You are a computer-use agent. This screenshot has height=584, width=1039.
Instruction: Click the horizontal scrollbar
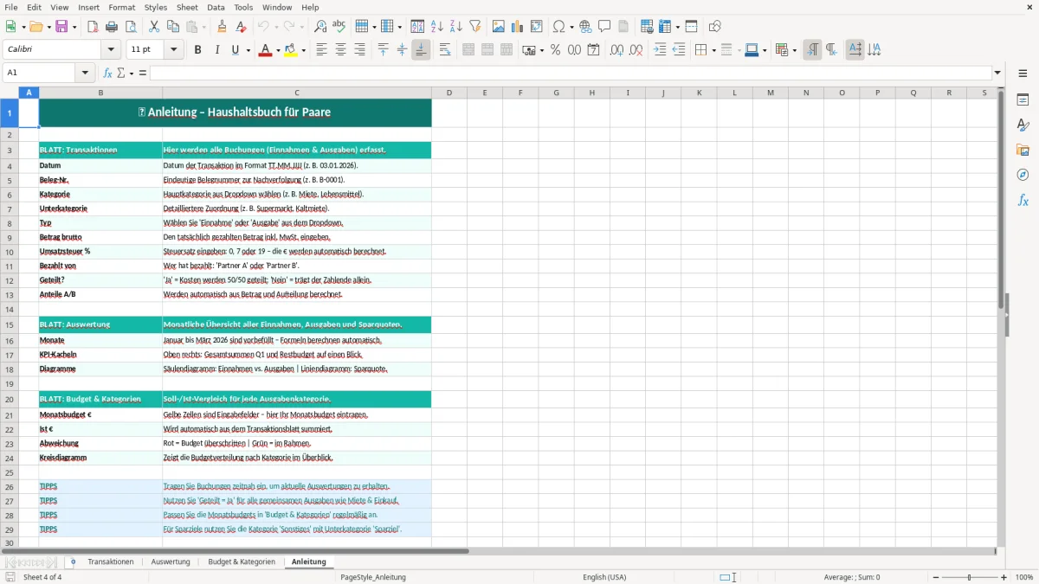pyautogui.click(x=236, y=551)
